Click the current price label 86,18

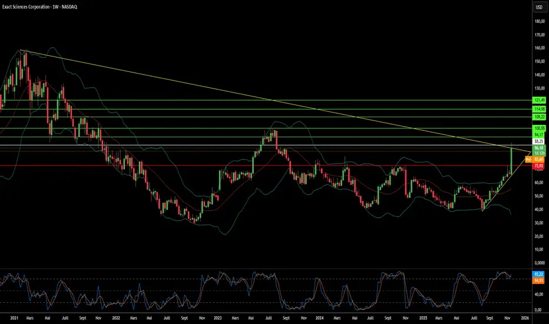click(x=539, y=148)
